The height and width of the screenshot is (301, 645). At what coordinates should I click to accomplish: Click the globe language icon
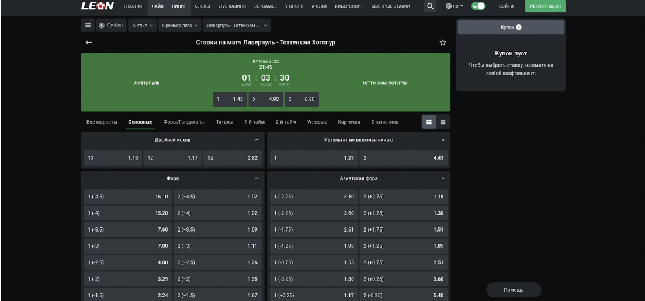[449, 6]
